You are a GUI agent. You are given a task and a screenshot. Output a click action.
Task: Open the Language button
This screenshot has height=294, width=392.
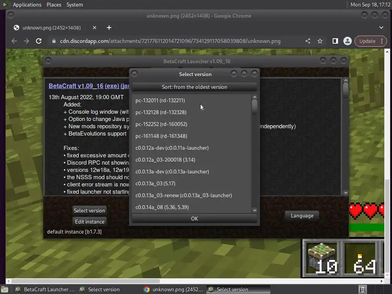[x=302, y=216]
